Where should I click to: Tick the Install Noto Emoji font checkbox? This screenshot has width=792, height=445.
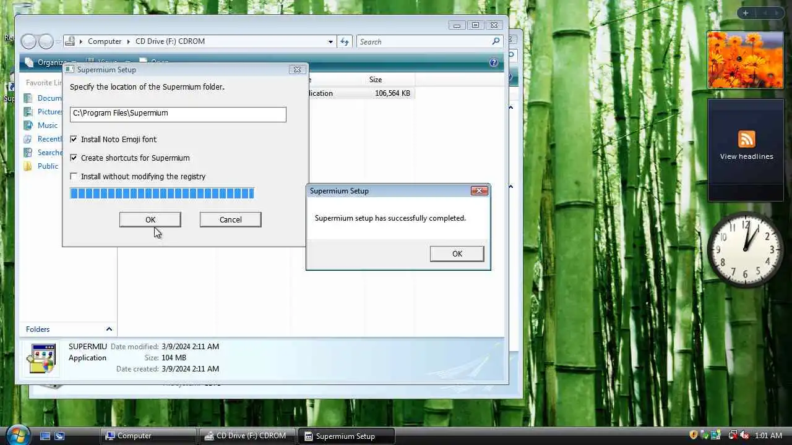click(x=74, y=140)
